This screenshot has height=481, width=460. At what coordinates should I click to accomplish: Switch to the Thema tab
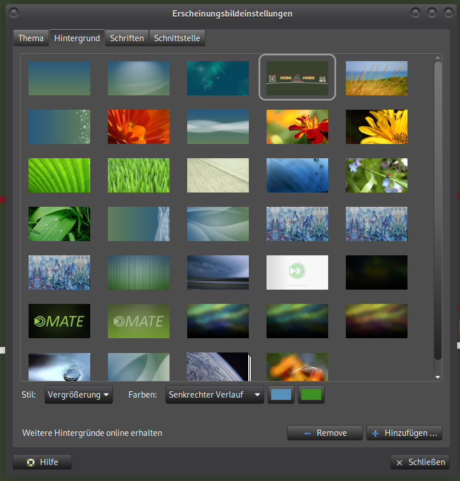point(31,38)
